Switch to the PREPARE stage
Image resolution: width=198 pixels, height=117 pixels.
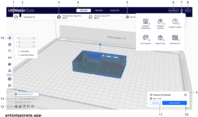click(83, 11)
